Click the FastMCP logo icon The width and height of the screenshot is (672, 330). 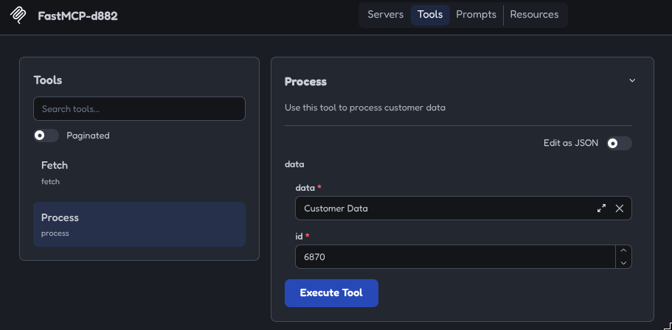coord(18,15)
